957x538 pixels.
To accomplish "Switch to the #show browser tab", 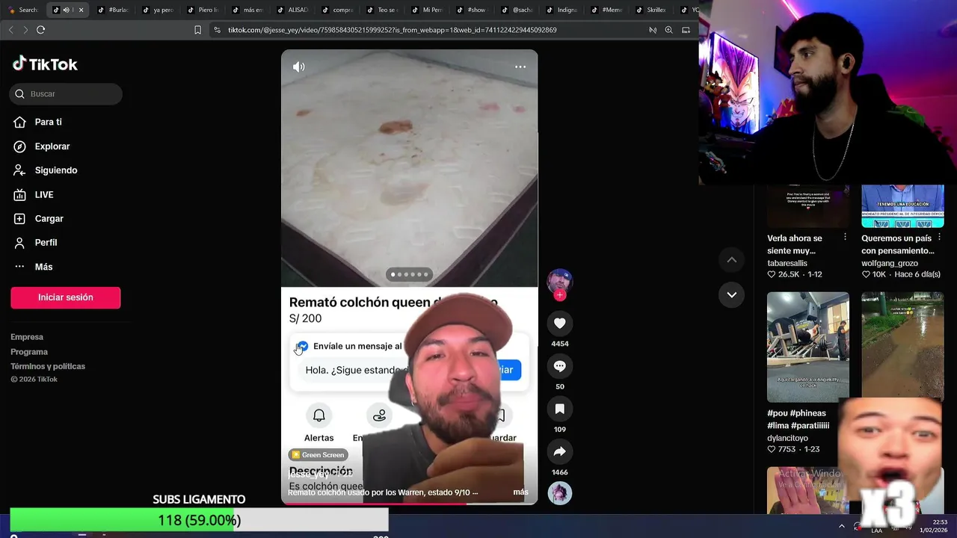I will click(471, 10).
